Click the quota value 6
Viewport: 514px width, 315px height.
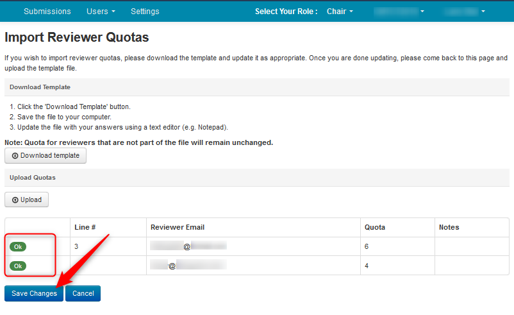(x=367, y=246)
